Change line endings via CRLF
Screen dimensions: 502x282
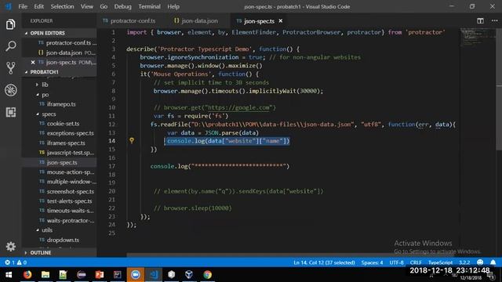click(416, 262)
